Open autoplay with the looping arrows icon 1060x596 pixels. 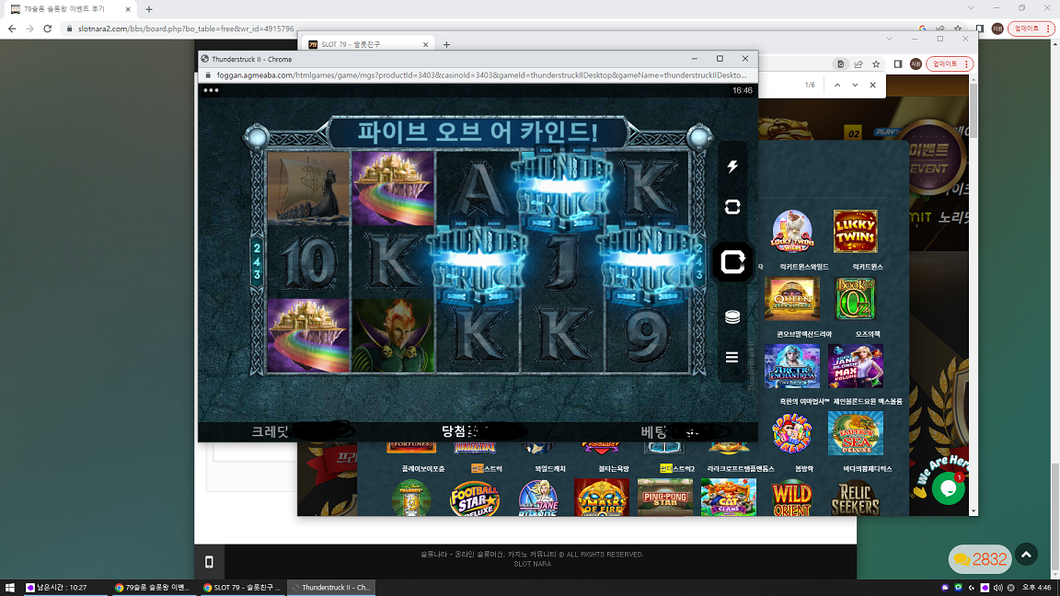pos(732,207)
